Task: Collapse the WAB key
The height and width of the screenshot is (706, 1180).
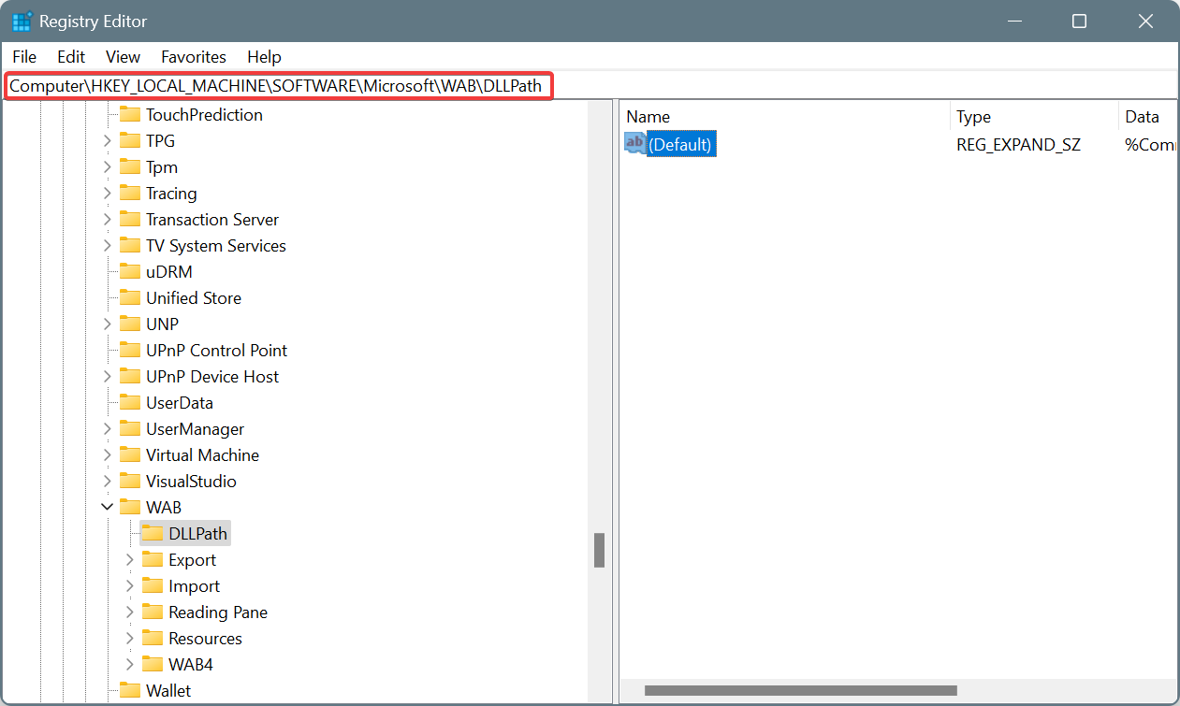Action: (x=108, y=508)
